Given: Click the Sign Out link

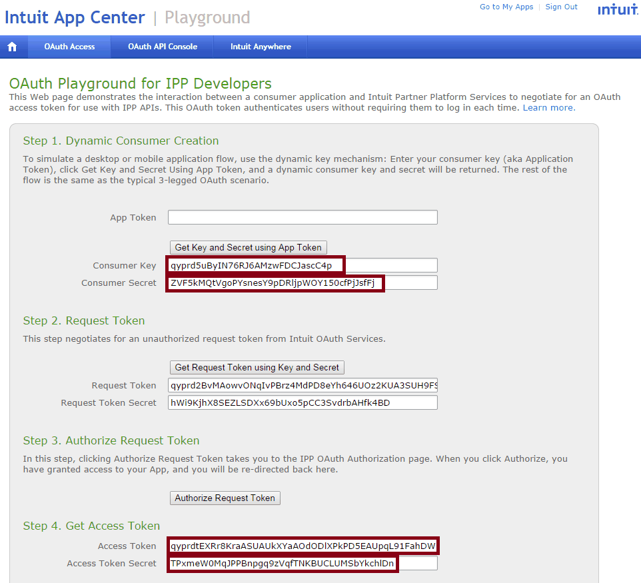Looking at the screenshot, I should click(x=561, y=7).
